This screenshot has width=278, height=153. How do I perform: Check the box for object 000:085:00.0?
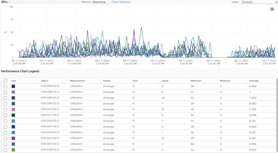point(6,98)
